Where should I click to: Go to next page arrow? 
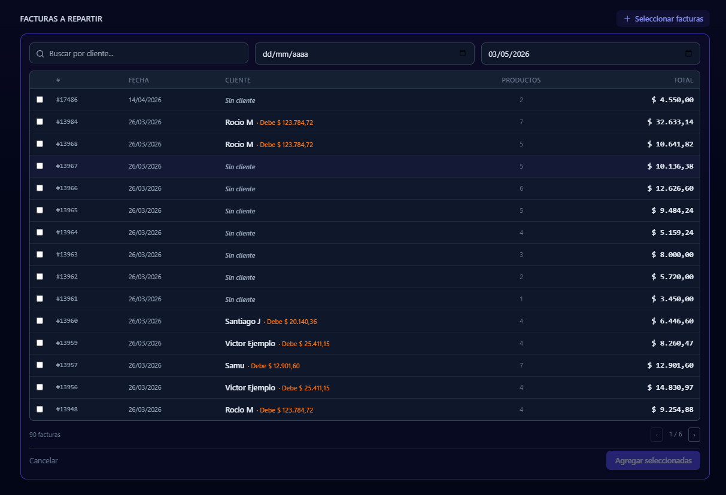pyautogui.click(x=694, y=435)
